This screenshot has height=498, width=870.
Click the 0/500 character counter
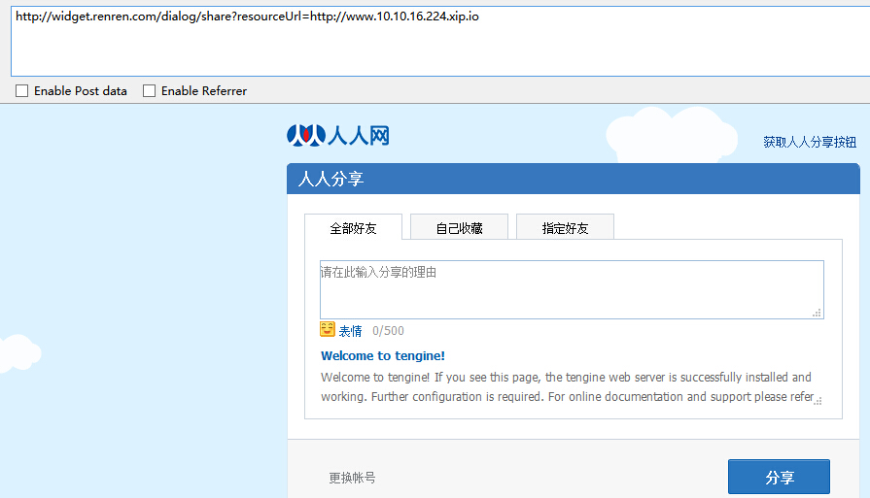tap(389, 331)
